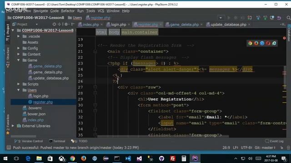Open in Firefox browser icon in editor
This screenshot has height=163, width=291.
coord(256,43)
